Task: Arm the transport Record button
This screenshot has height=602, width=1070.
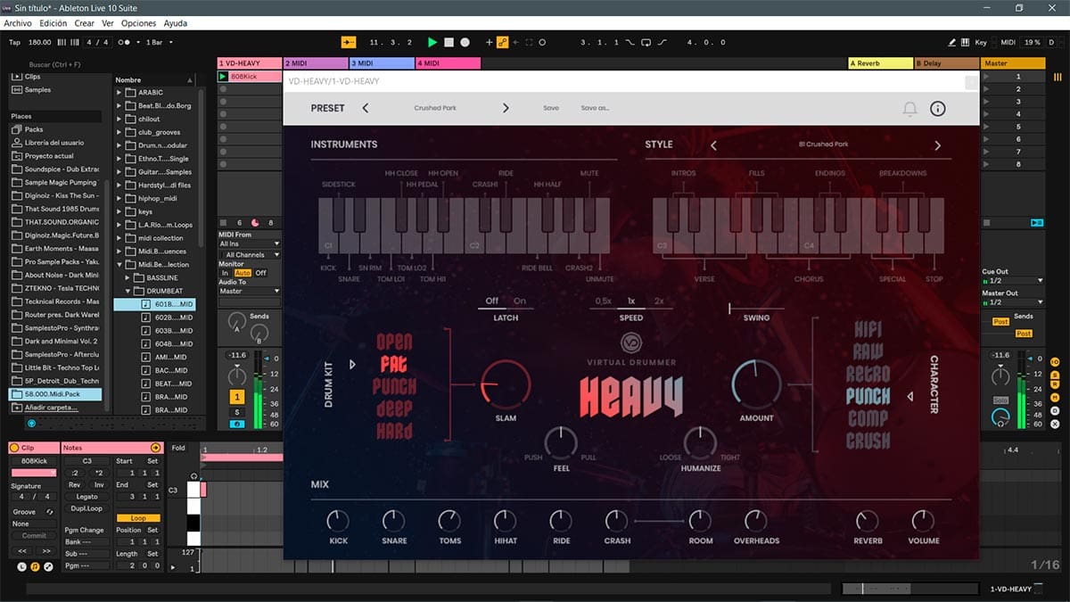Action: tap(465, 42)
